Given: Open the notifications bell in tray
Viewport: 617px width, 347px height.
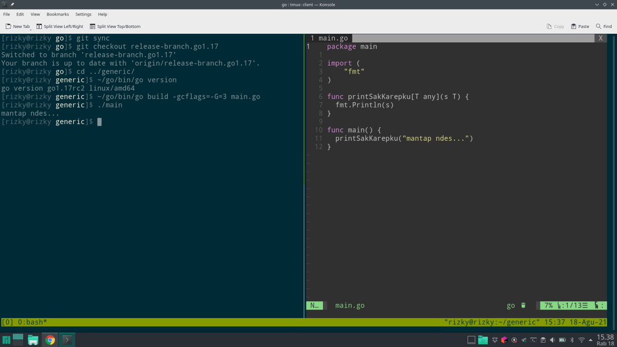Looking at the screenshot, I should point(494,340).
